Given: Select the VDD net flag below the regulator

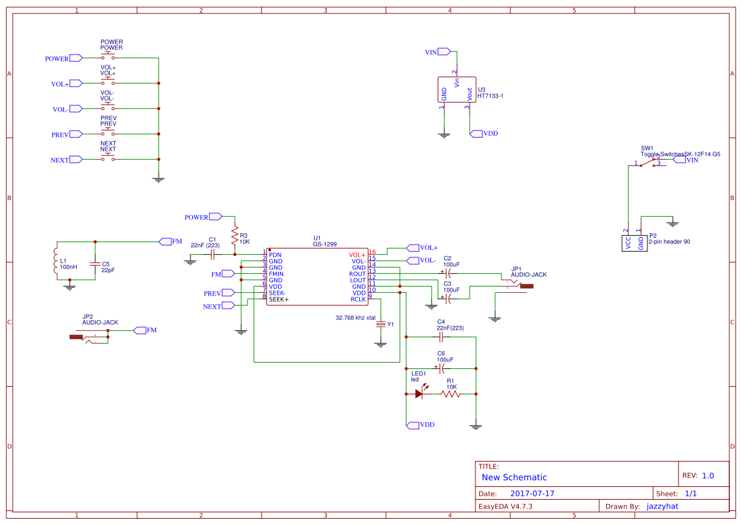Looking at the screenshot, I should tap(477, 133).
